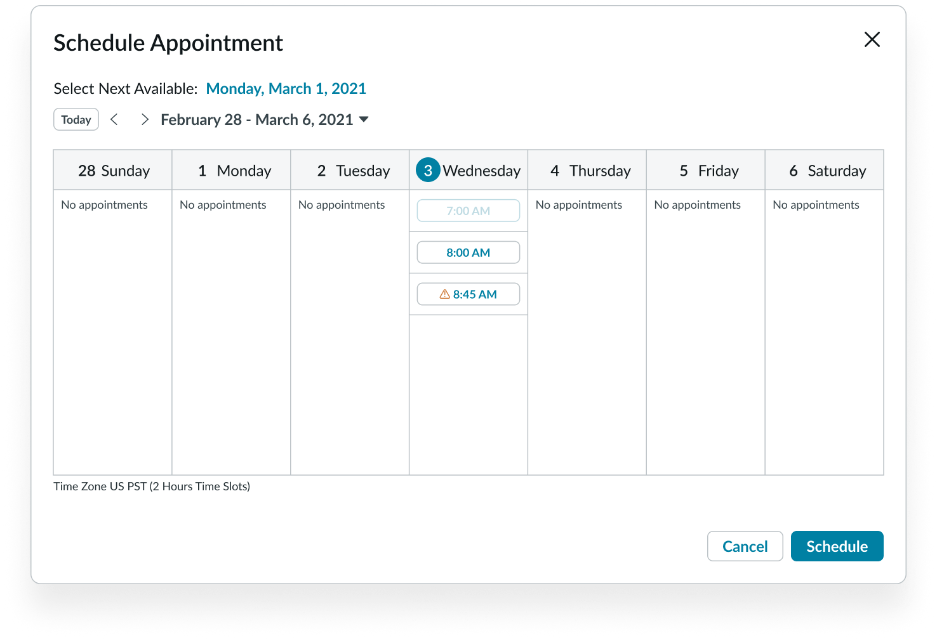Click the left arrow to view previous week

point(114,119)
